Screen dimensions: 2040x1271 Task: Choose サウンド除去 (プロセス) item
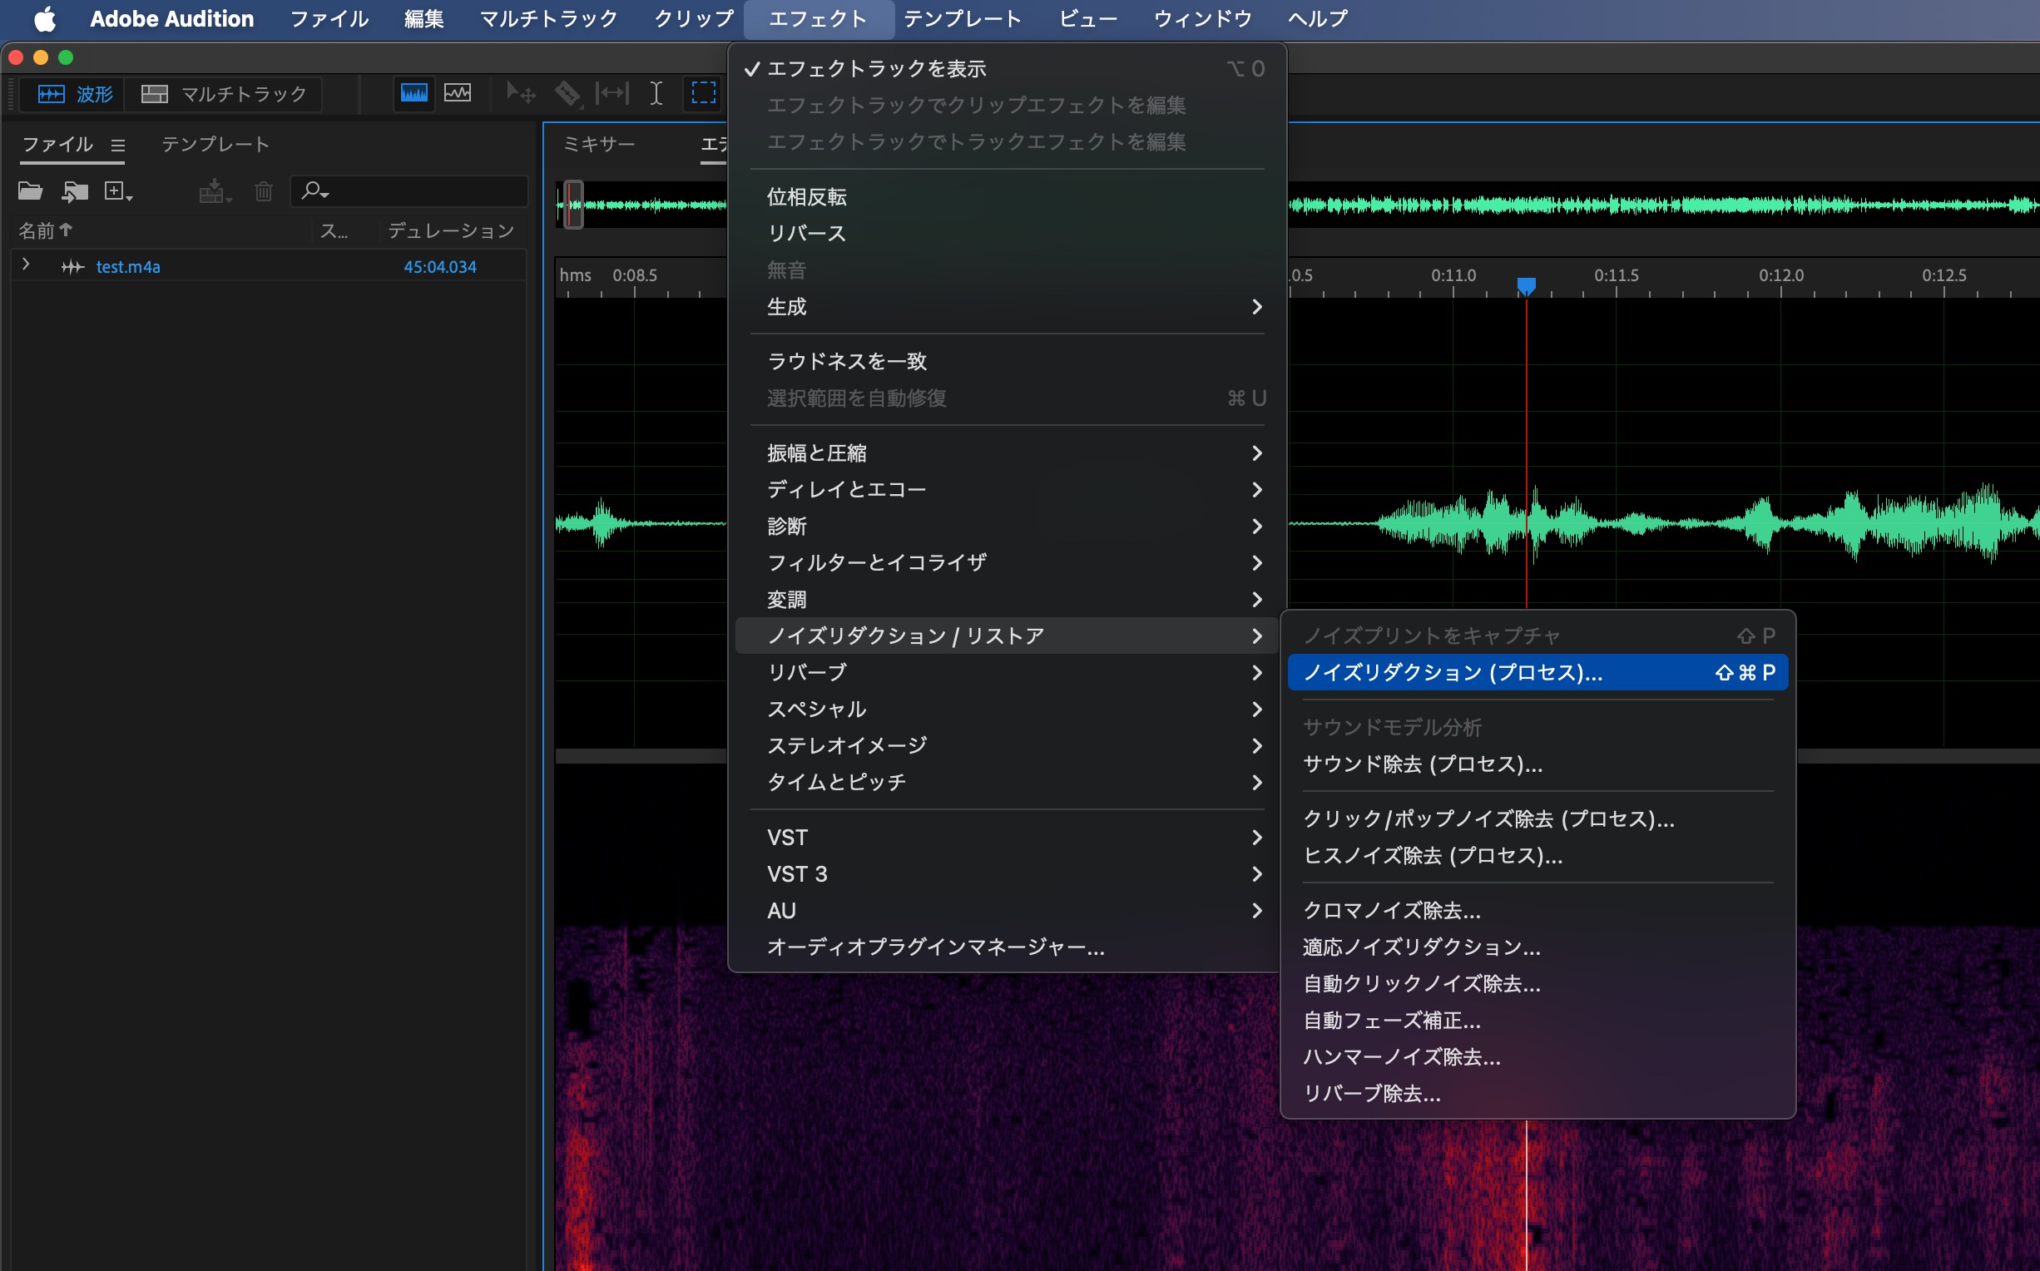[1537, 764]
